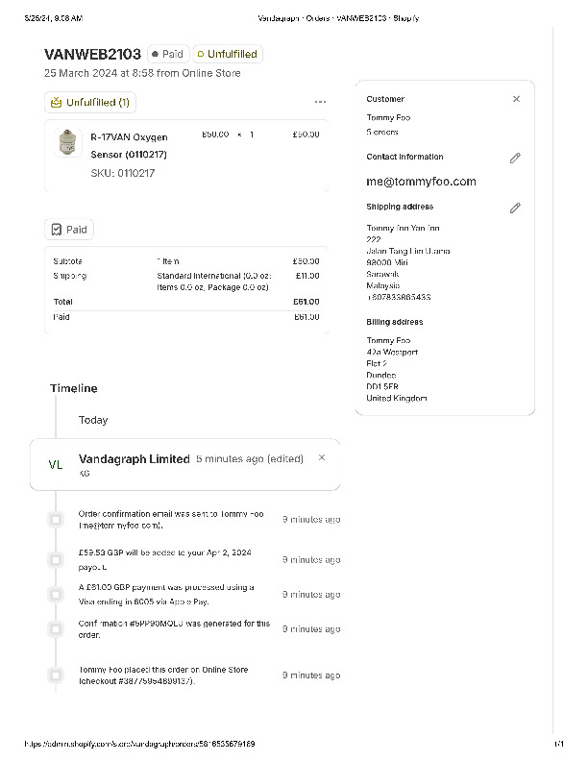Open the three-dots menu on the Unfulfilled card
This screenshot has width=588, height=761.
pos(320,102)
